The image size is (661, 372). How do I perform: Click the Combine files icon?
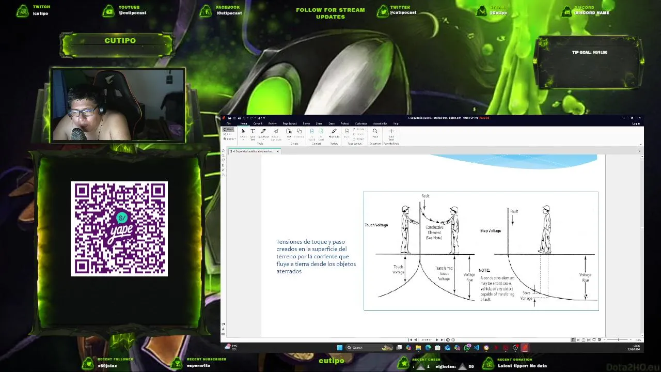[x=299, y=131]
